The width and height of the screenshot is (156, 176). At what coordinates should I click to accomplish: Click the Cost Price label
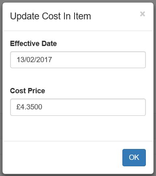[28, 91]
